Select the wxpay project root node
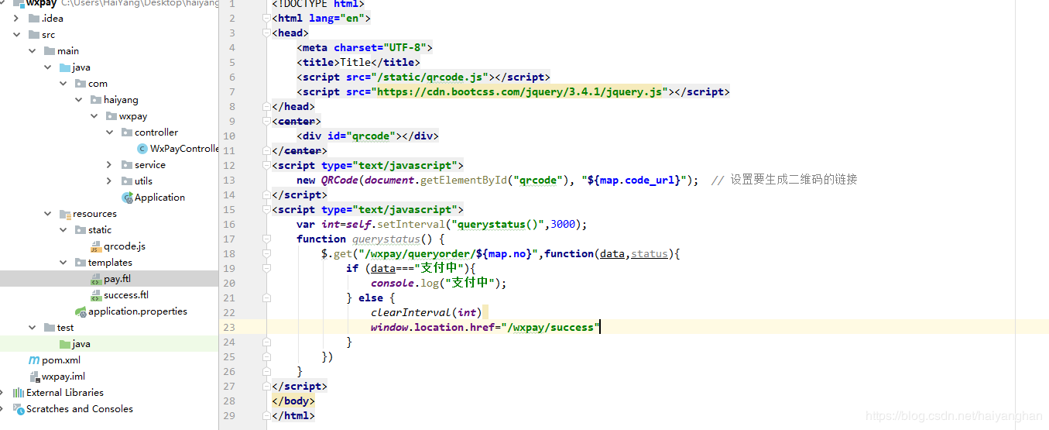 tap(41, 3)
